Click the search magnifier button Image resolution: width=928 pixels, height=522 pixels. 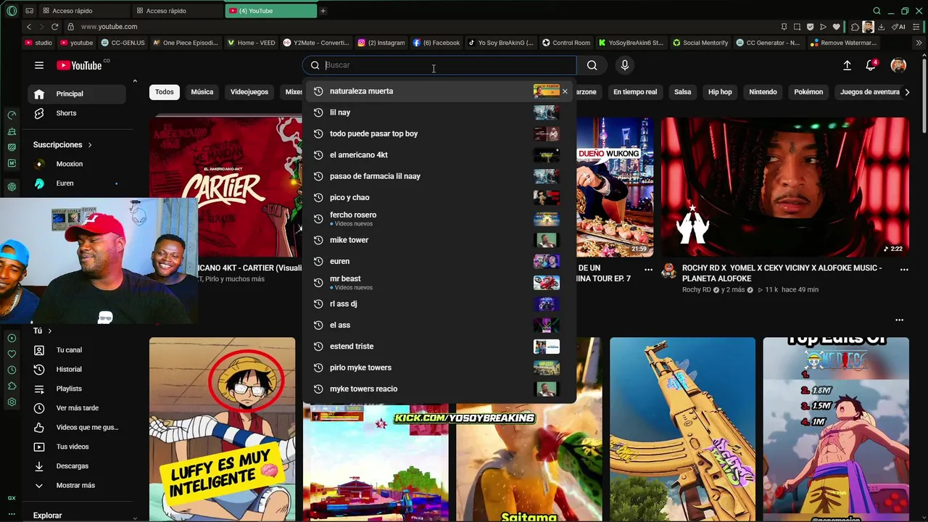pos(592,65)
